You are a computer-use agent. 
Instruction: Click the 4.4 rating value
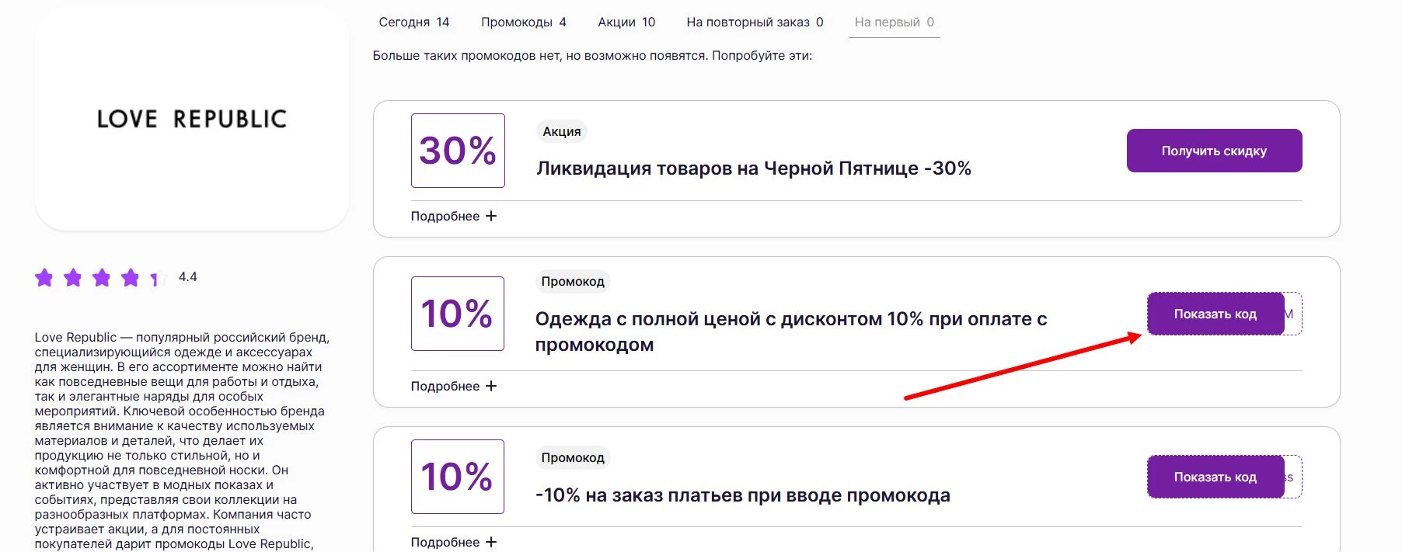pyautogui.click(x=188, y=277)
